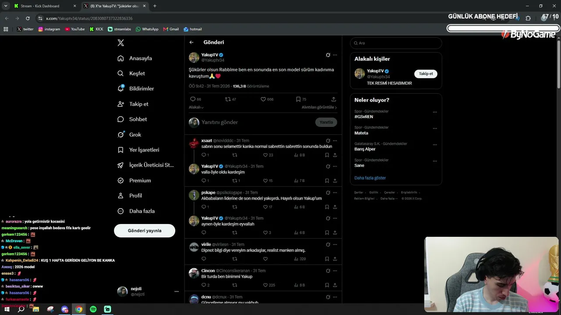
Task: Click the Daha fazla göster link
Action: [370, 178]
